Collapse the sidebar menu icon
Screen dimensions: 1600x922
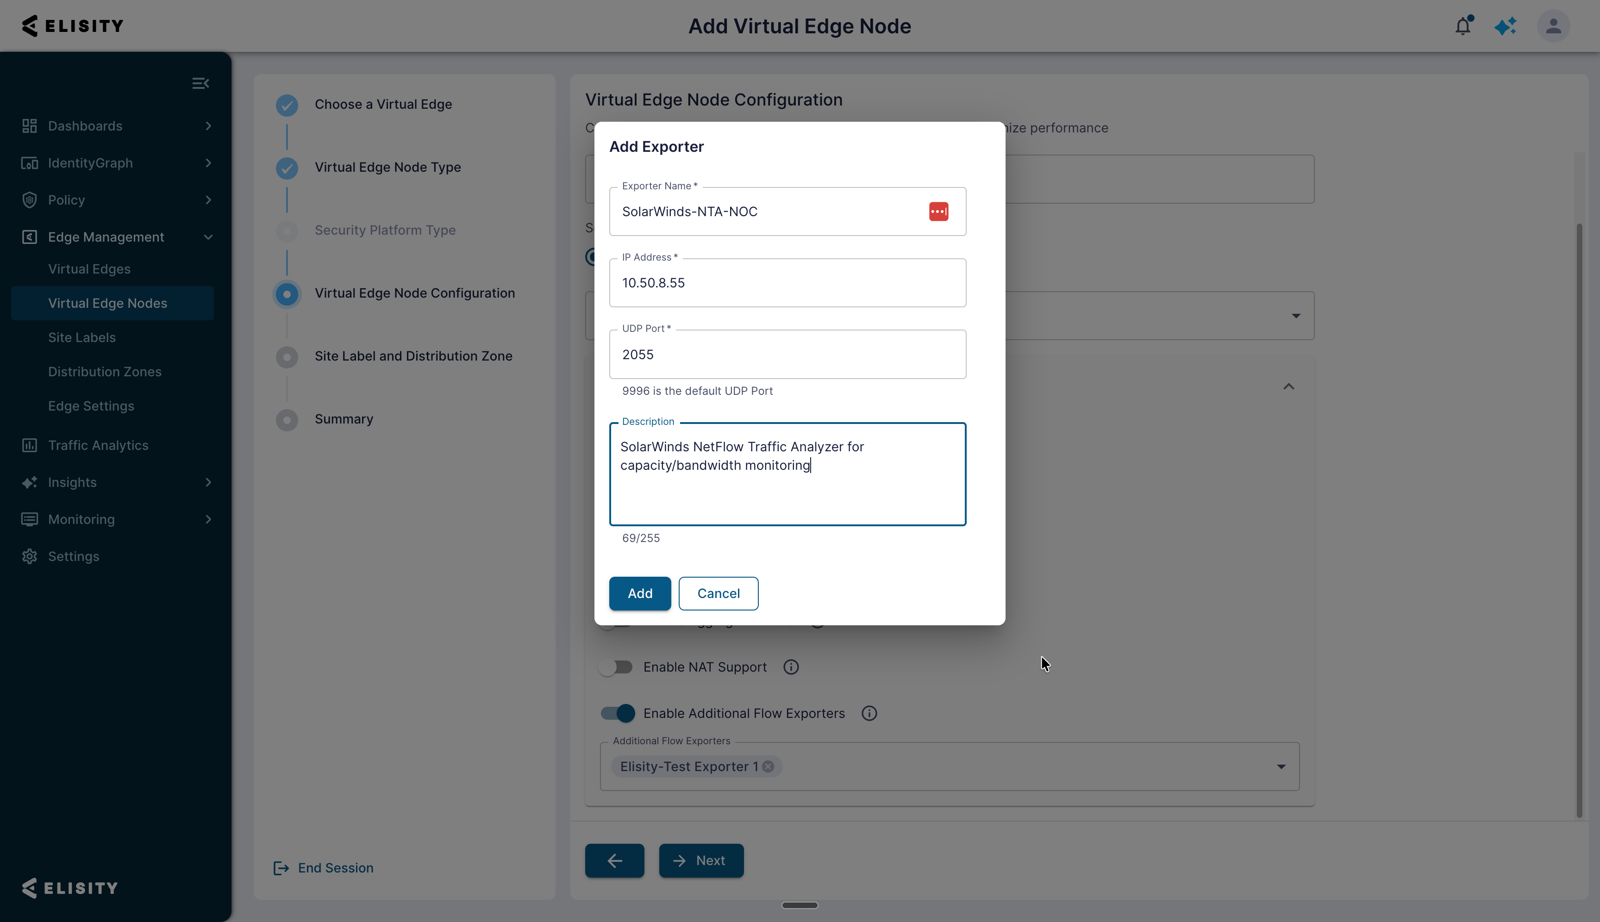point(200,83)
